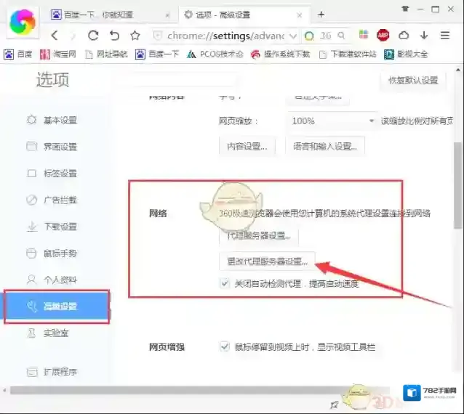Close the 选项 - 高级设置 tab

tap(300, 15)
